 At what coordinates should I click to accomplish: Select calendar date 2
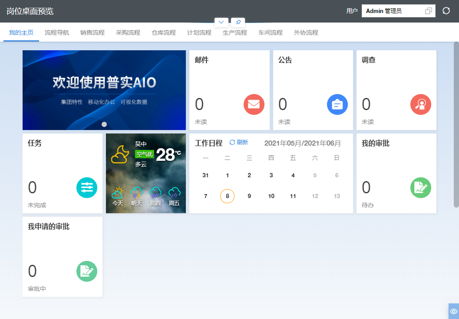pos(249,175)
